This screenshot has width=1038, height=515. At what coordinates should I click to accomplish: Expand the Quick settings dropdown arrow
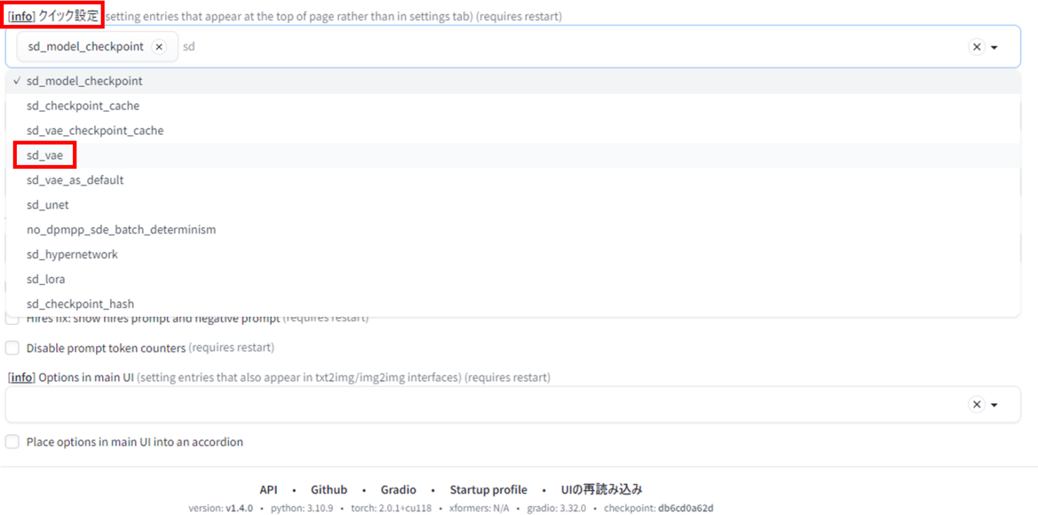point(995,47)
